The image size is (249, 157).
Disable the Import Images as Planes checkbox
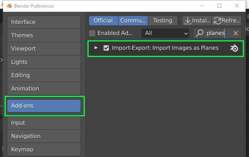point(107,48)
